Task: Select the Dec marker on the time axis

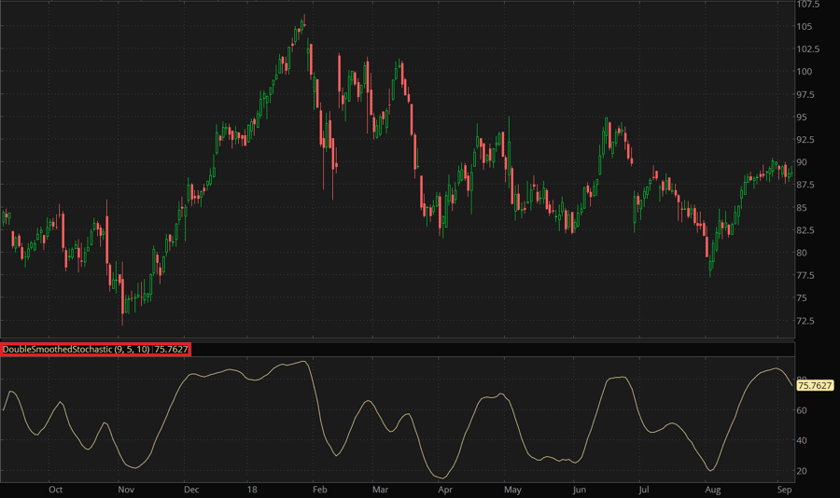Action: [x=190, y=489]
